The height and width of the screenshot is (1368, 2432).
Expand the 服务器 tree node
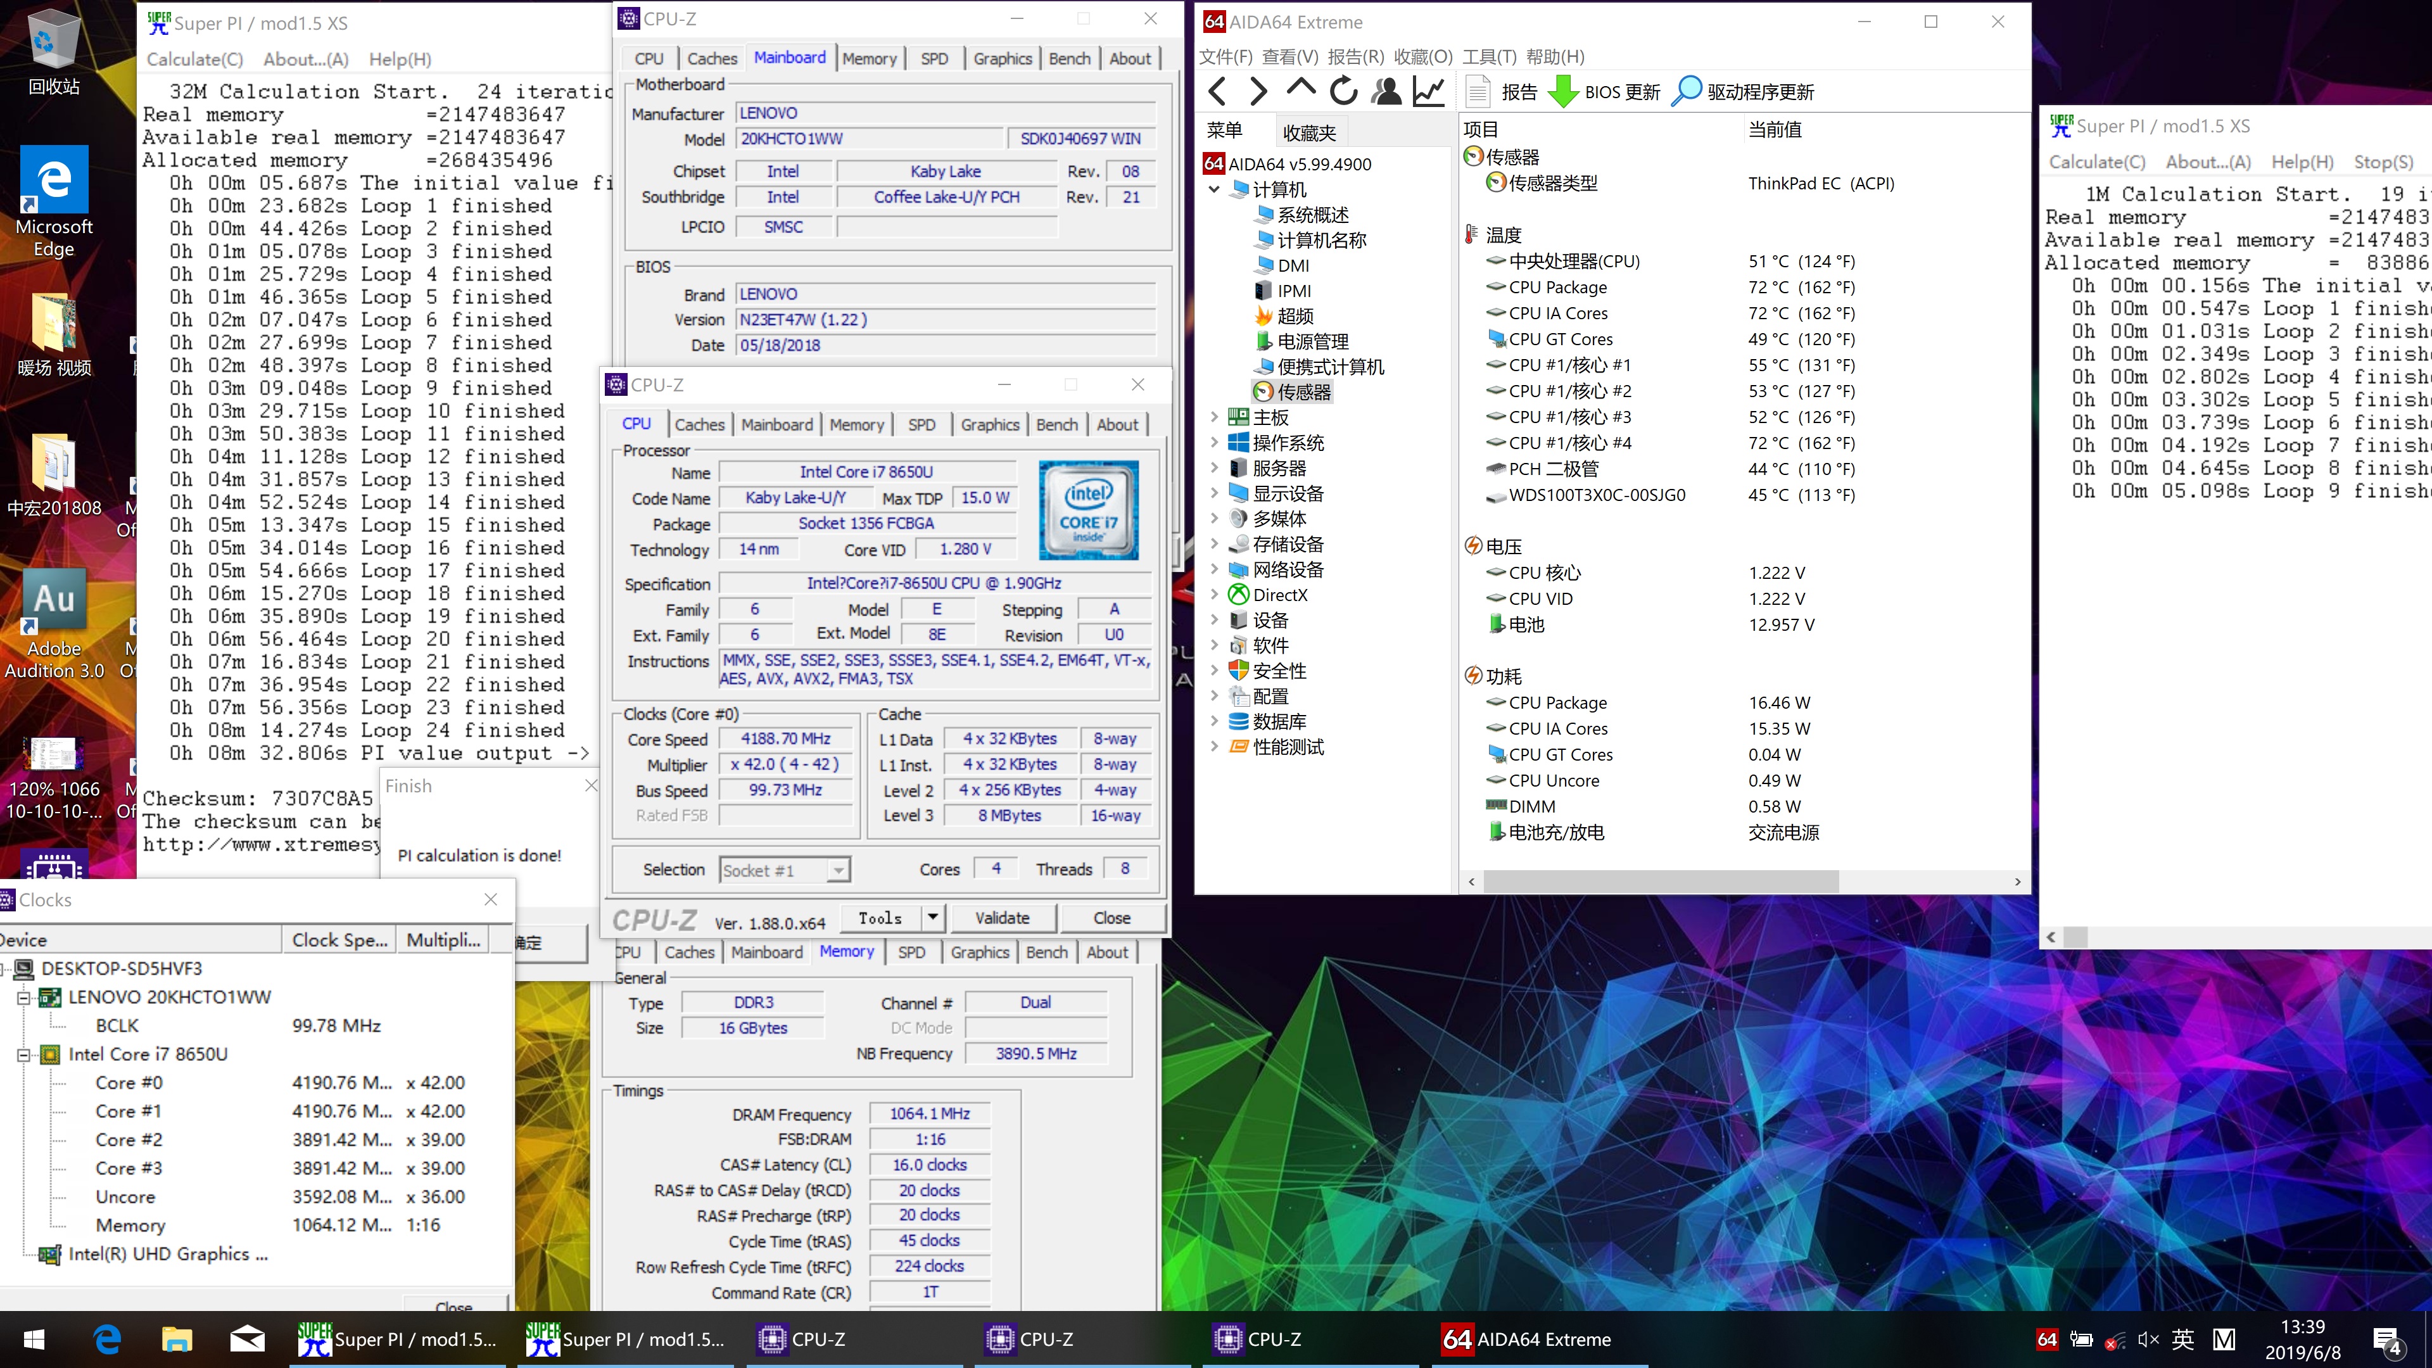[x=1214, y=467]
